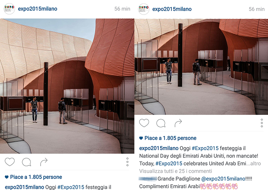Open the pavilion photo in right post
This screenshot has width=268, height=190.
coord(201,67)
